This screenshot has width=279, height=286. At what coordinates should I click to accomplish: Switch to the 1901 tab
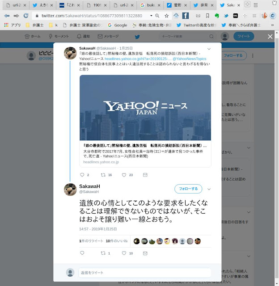point(96,5)
